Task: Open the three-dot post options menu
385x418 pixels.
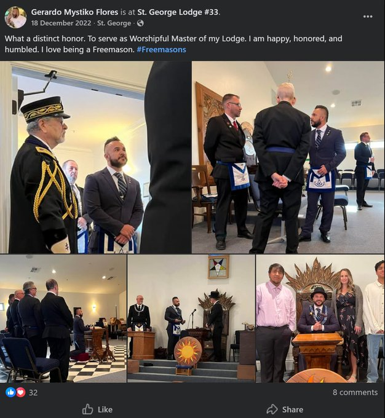Action: point(368,17)
